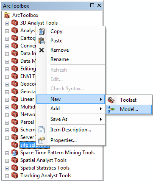Click the Copy icon in context menu
The height and width of the screenshot is (181, 153).
tap(42, 31)
